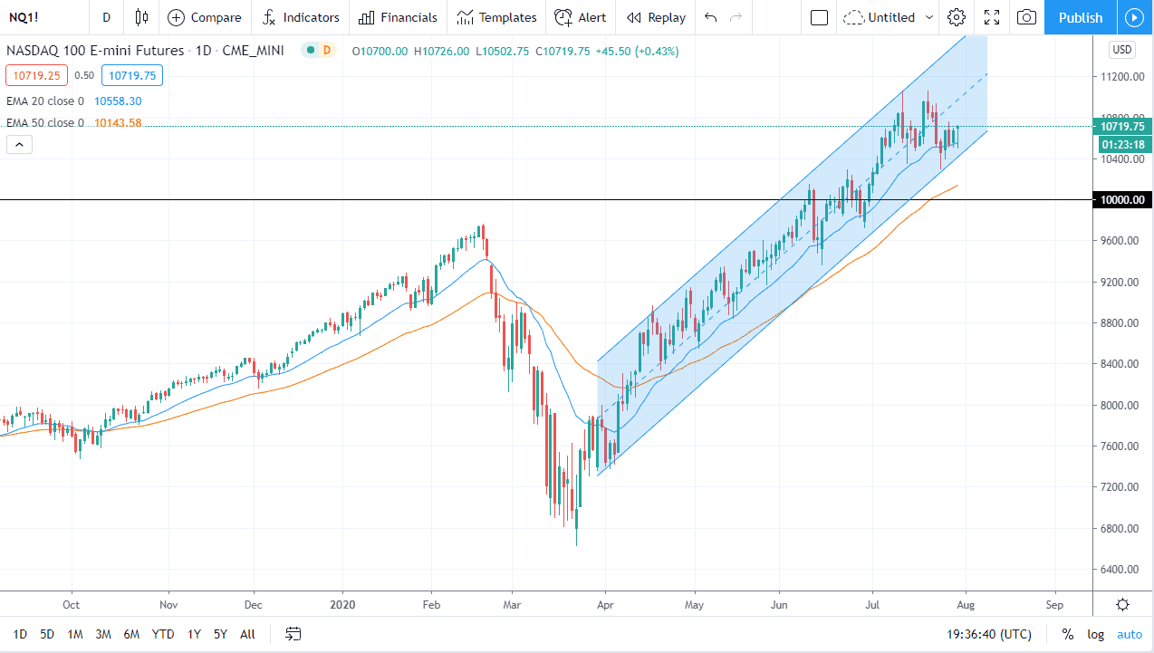
Task: Switch the chart range to YTD
Action: 163,634
